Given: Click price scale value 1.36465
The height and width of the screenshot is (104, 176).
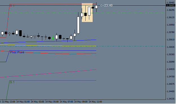Looking at the screenshot, I should [x=171, y=3].
